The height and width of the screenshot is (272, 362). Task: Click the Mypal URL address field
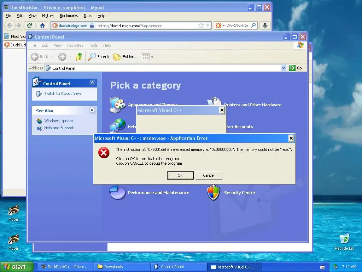coord(147,25)
